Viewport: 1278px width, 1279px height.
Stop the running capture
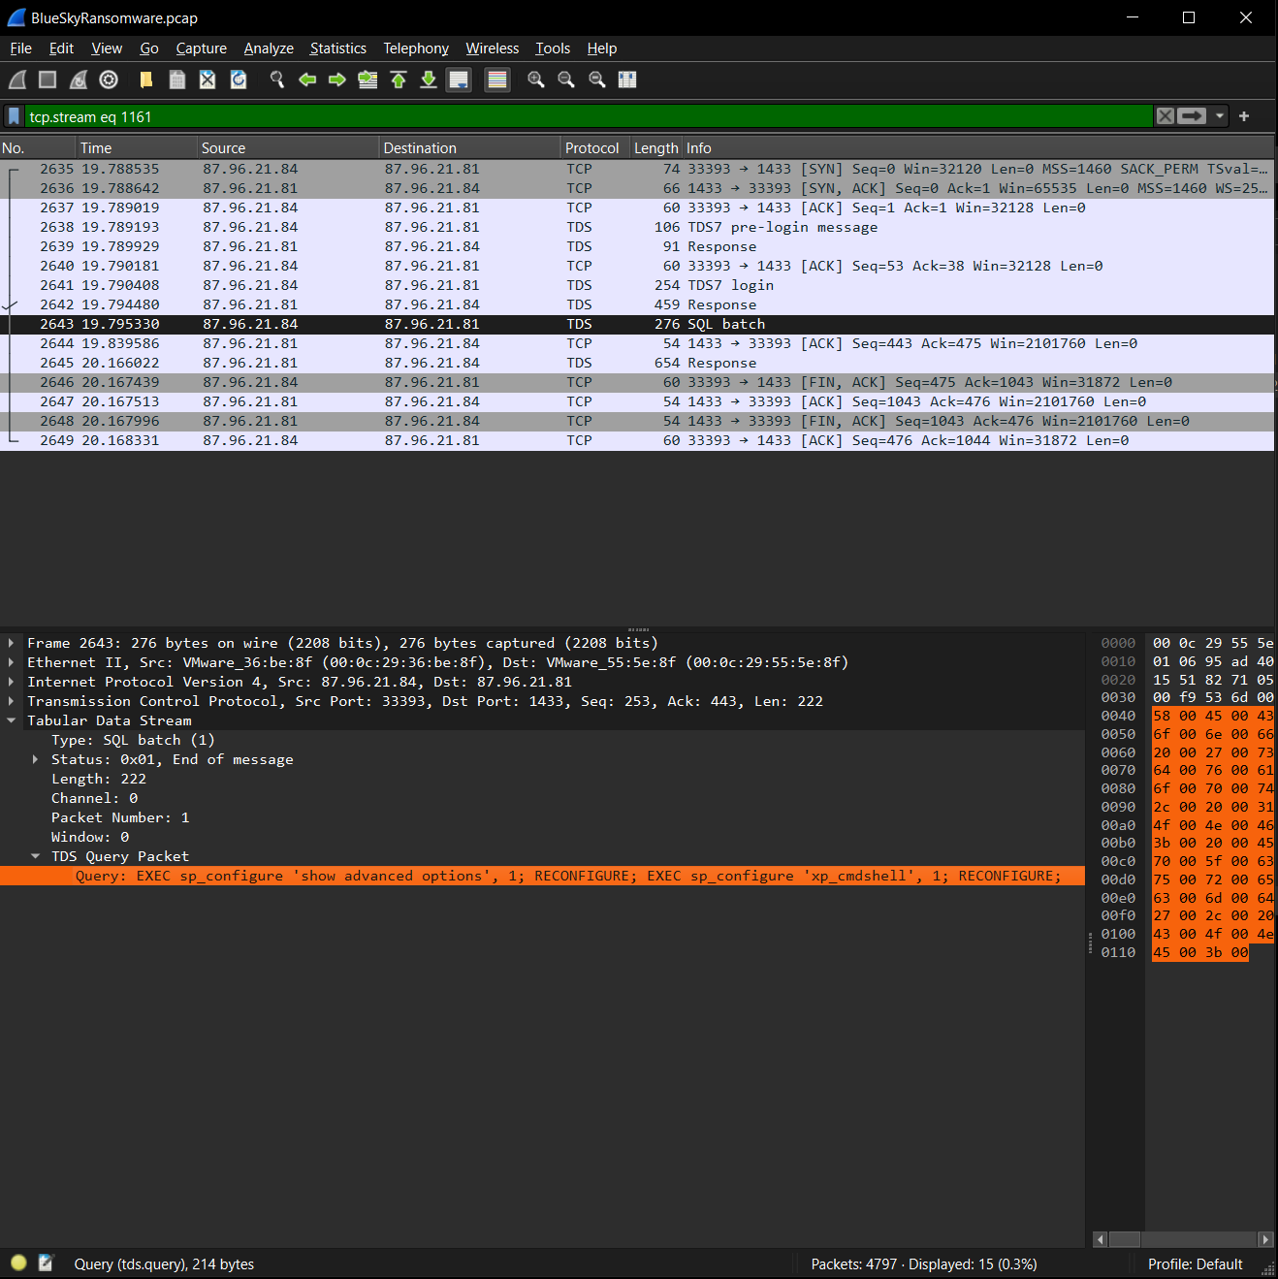click(48, 80)
